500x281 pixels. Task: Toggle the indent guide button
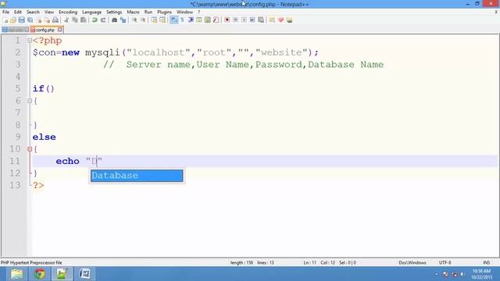pyautogui.click(x=191, y=20)
